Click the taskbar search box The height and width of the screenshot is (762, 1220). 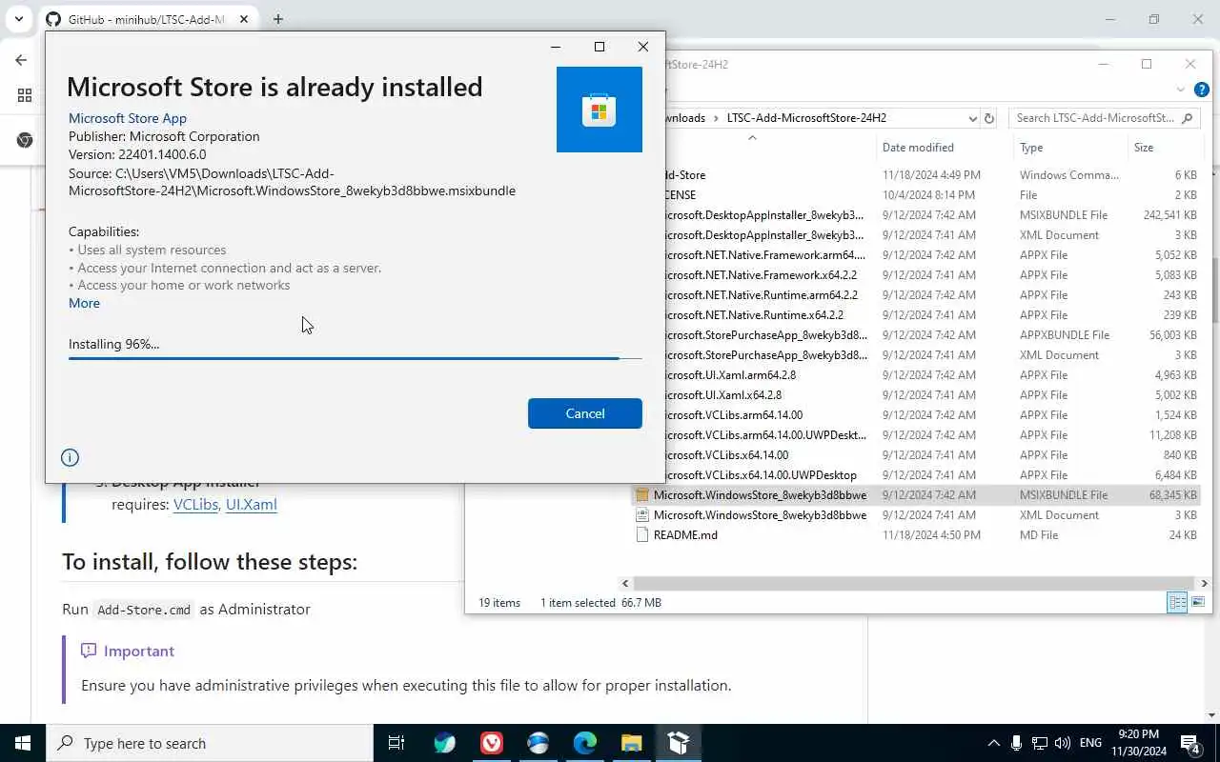[x=210, y=743]
